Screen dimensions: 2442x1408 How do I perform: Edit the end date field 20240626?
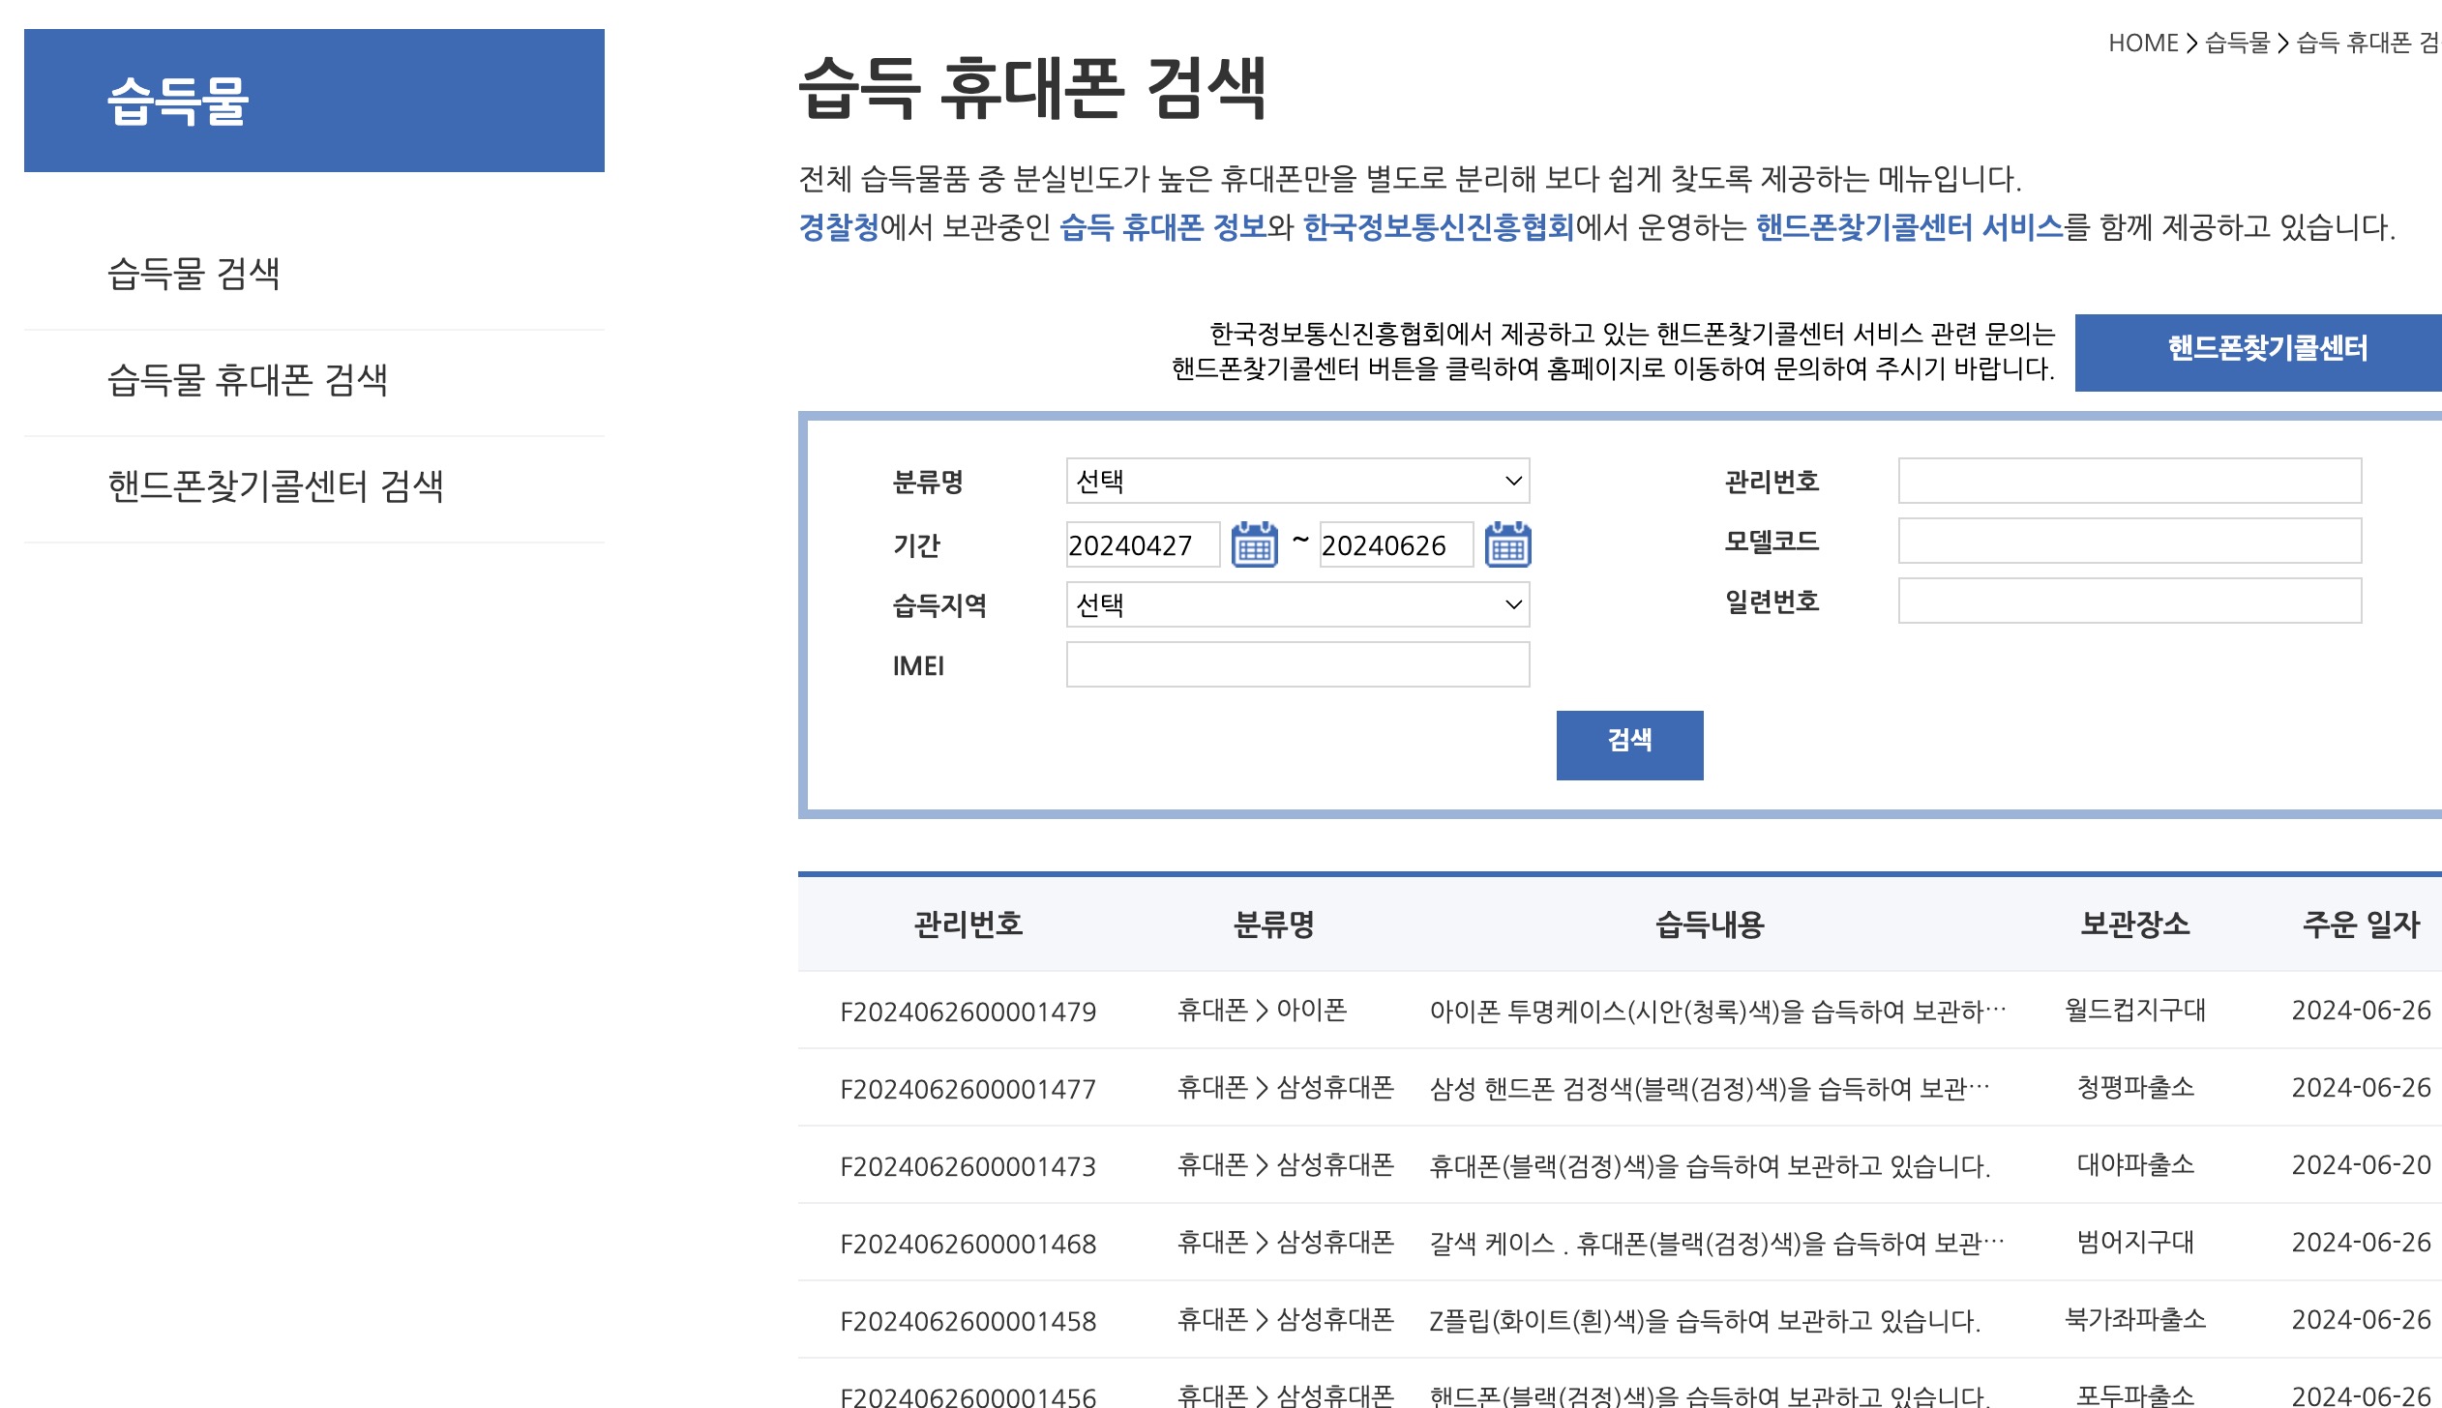[x=1395, y=545]
